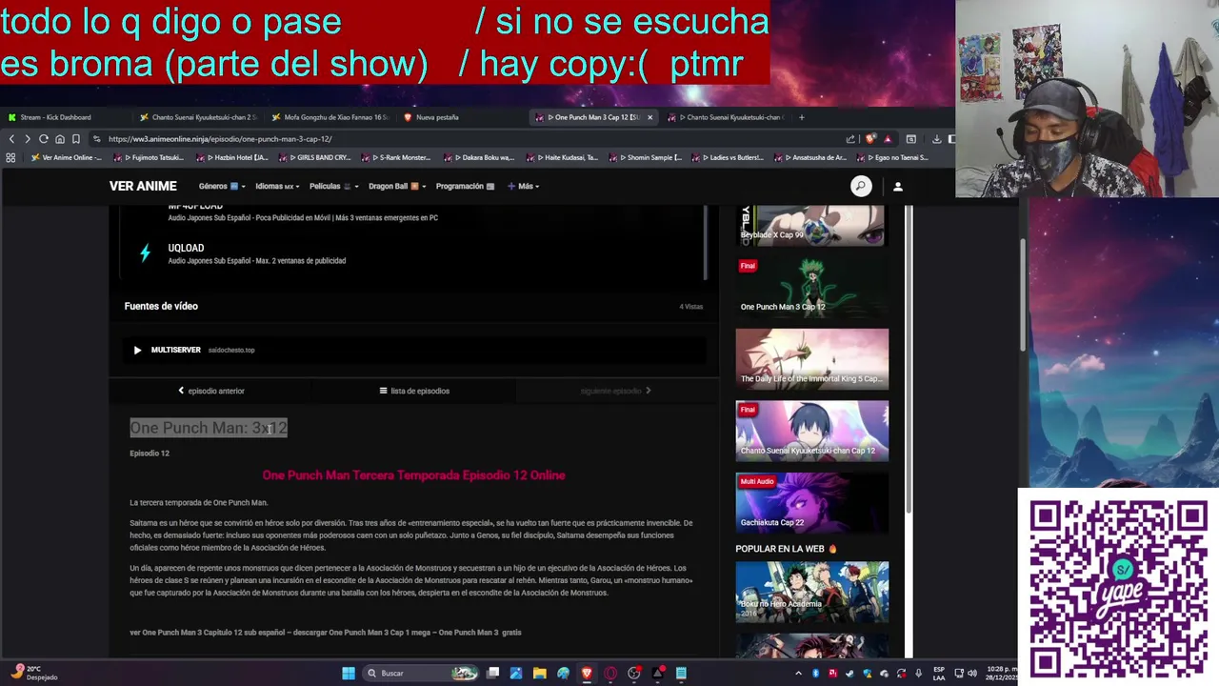Expand the Géneros dropdown menu
This screenshot has height=686, width=1219.
click(222, 187)
